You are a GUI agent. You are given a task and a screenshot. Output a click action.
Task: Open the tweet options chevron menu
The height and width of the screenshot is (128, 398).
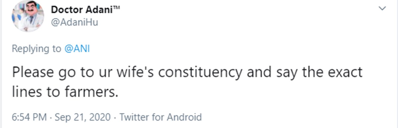(383, 9)
